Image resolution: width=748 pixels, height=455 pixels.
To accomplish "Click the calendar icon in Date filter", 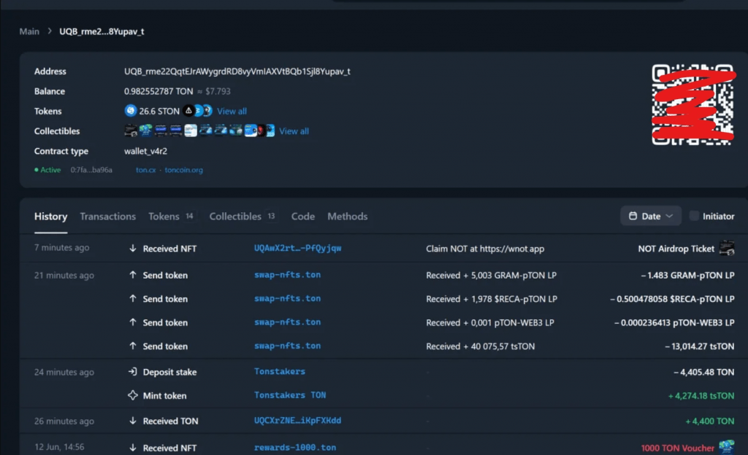I will pyautogui.click(x=633, y=216).
